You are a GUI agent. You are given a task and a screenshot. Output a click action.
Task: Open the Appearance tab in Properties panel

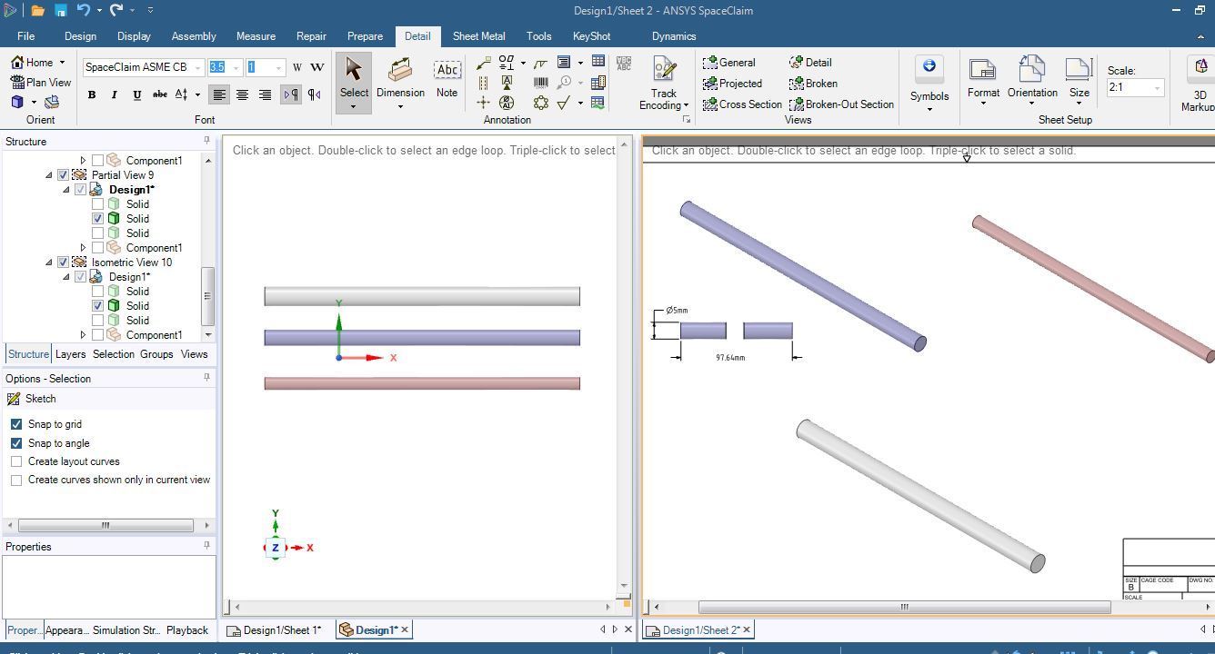[x=66, y=630]
